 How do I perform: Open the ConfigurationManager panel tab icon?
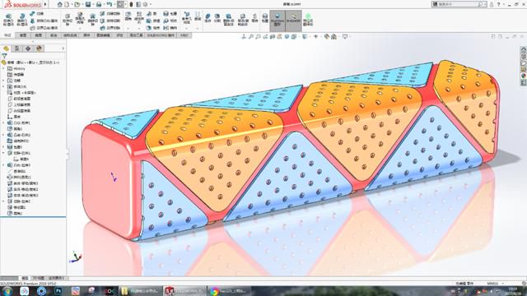click(28, 49)
